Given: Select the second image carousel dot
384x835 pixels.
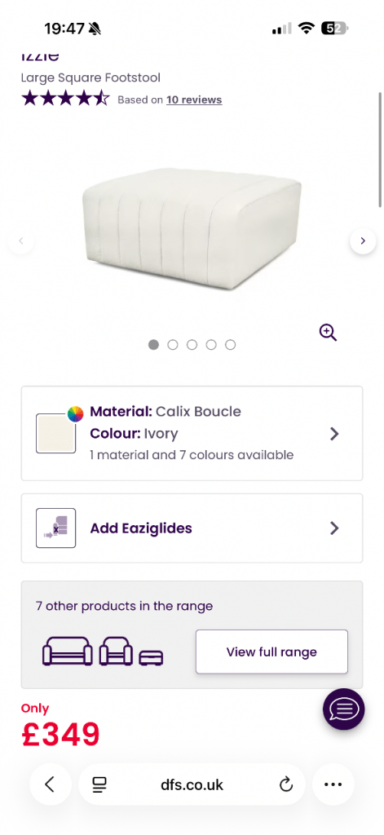Looking at the screenshot, I should coord(173,345).
